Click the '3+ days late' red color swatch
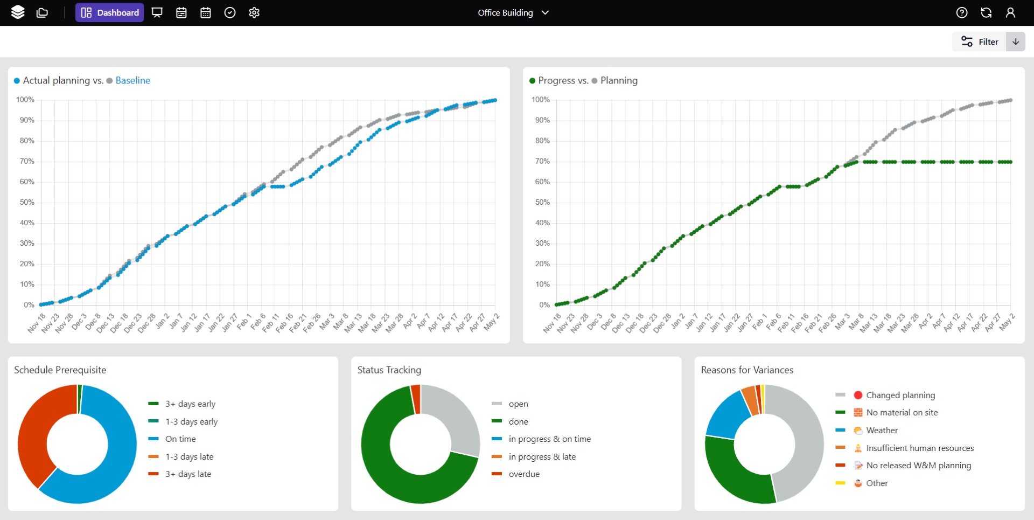 click(153, 474)
